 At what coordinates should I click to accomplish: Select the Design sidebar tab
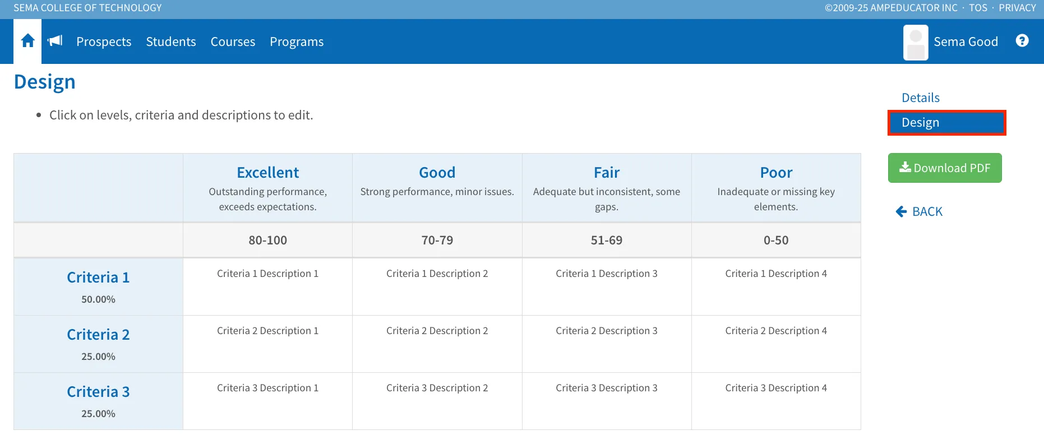point(947,123)
